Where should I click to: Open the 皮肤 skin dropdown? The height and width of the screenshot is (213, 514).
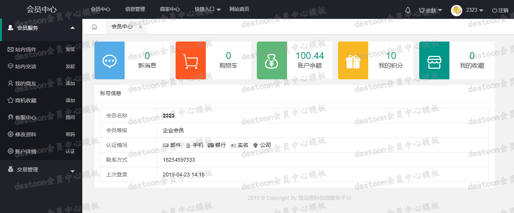pyautogui.click(x=431, y=10)
